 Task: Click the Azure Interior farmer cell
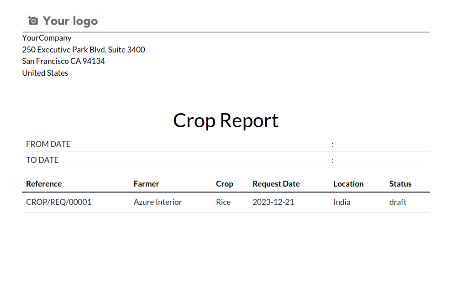point(158,202)
